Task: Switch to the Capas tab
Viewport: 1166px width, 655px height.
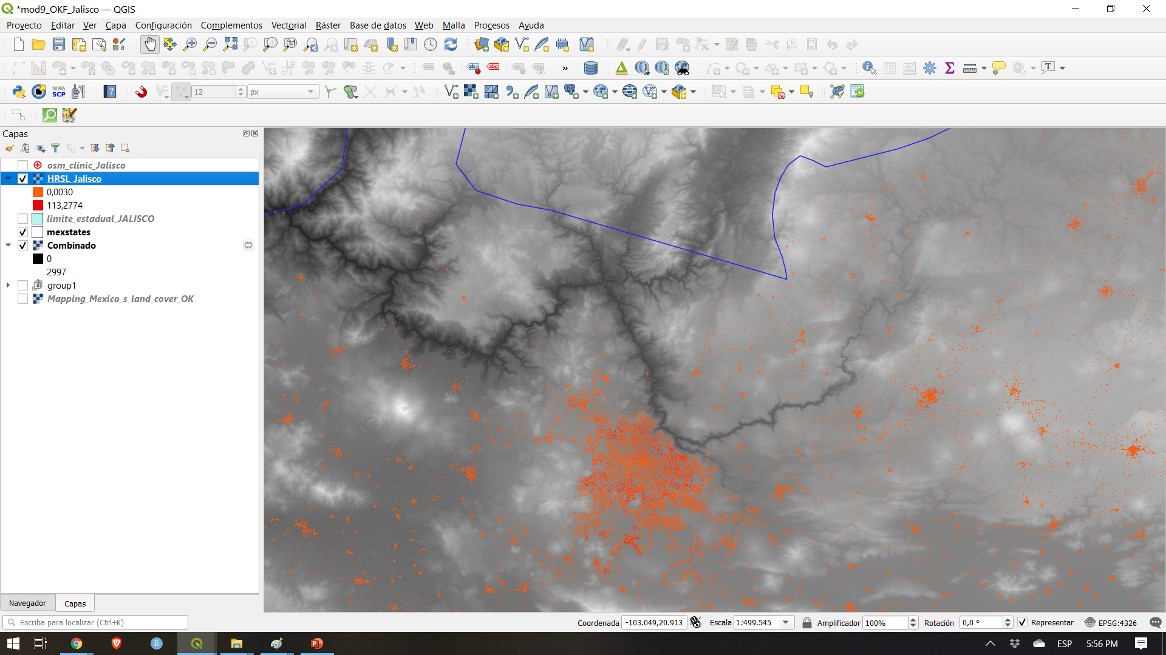Action: point(75,603)
